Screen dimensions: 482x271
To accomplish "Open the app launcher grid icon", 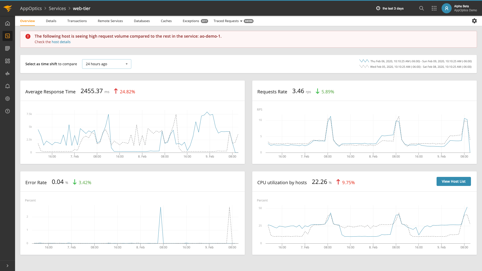I will (434, 8).
